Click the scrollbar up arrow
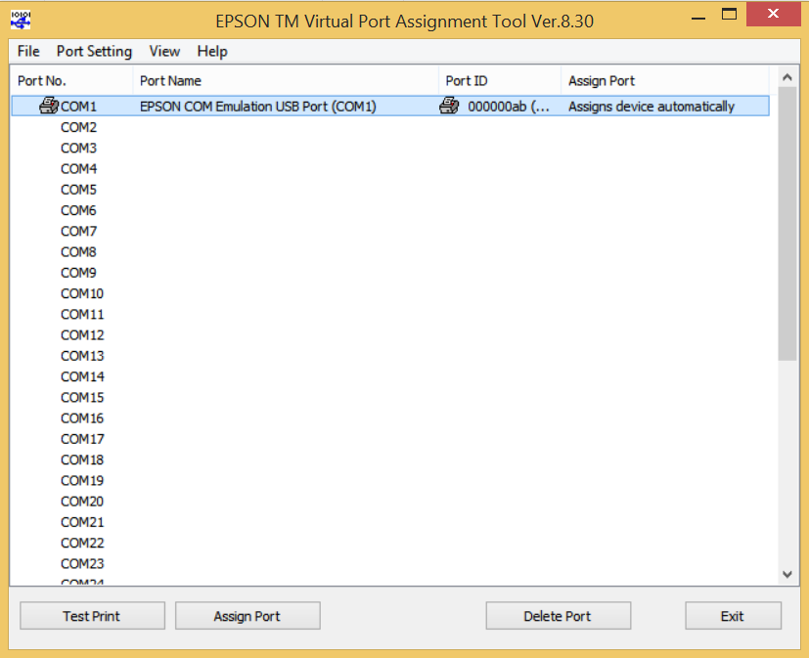This screenshot has height=658, width=809. pos(787,77)
